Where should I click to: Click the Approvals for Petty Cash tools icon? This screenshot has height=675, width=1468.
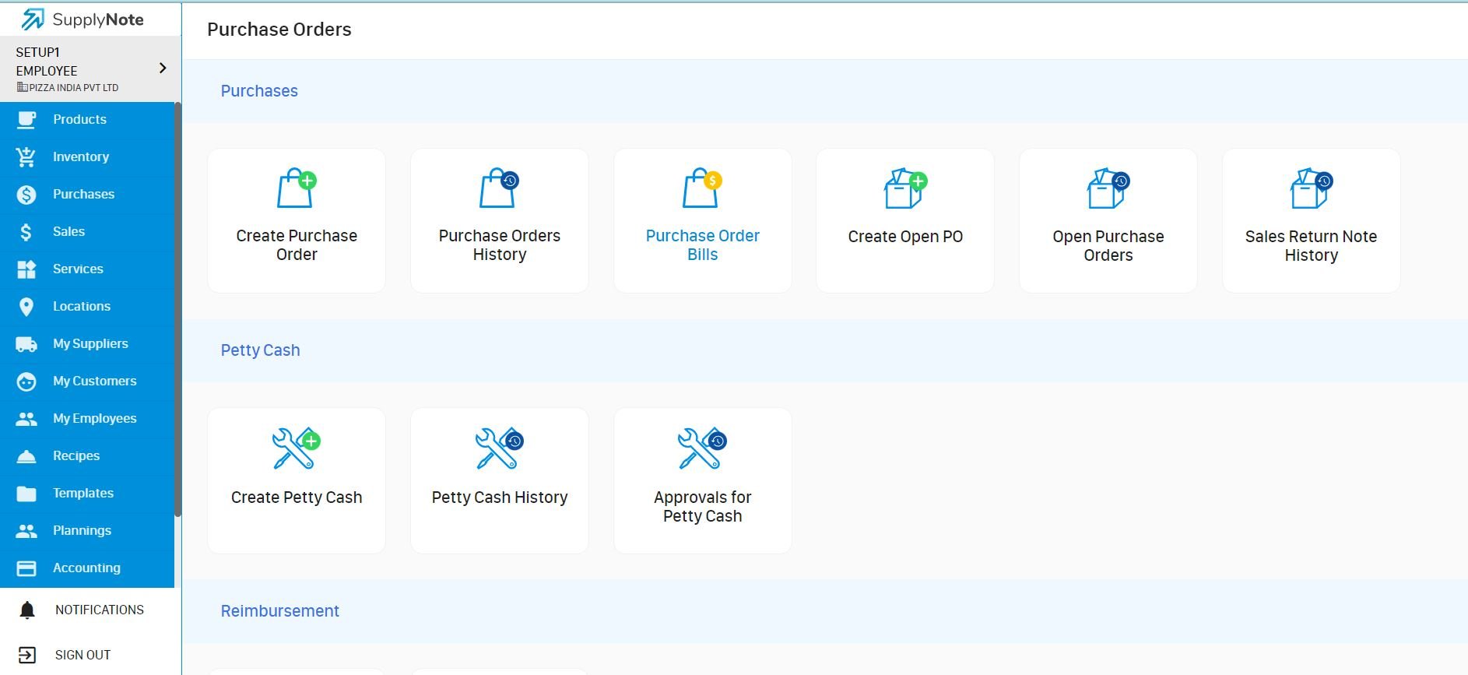(703, 448)
